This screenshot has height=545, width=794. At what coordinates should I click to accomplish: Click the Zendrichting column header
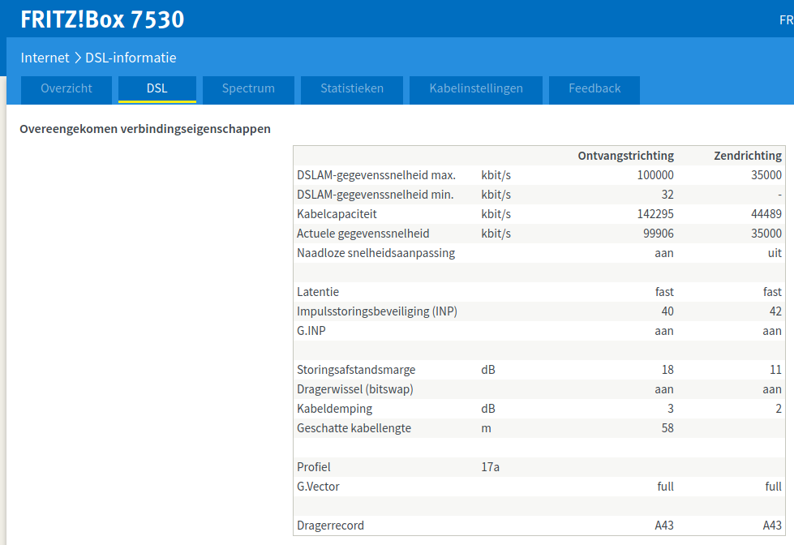point(747,156)
